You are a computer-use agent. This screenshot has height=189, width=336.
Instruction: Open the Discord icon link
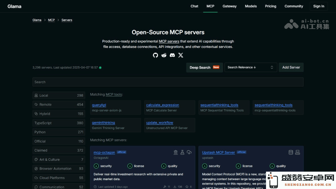pos(172,55)
